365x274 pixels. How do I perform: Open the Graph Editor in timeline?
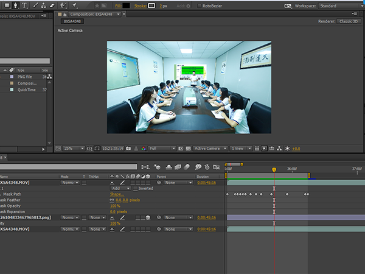click(x=216, y=166)
